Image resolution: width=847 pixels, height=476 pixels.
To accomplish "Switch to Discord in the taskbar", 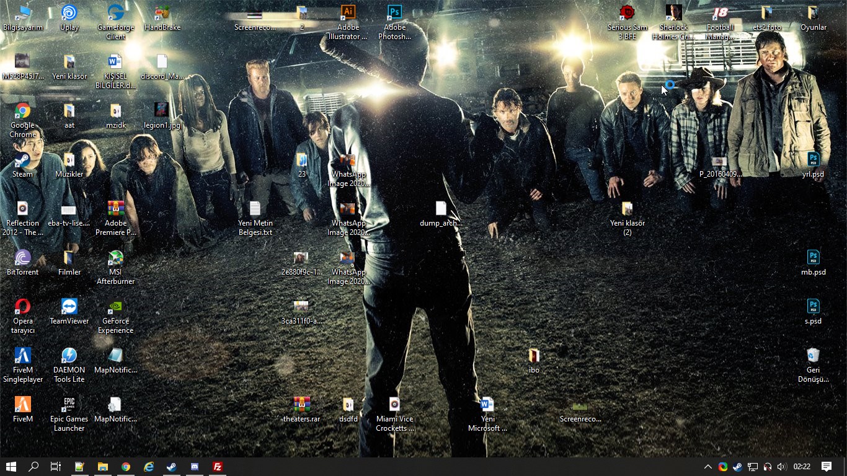I will [195, 467].
